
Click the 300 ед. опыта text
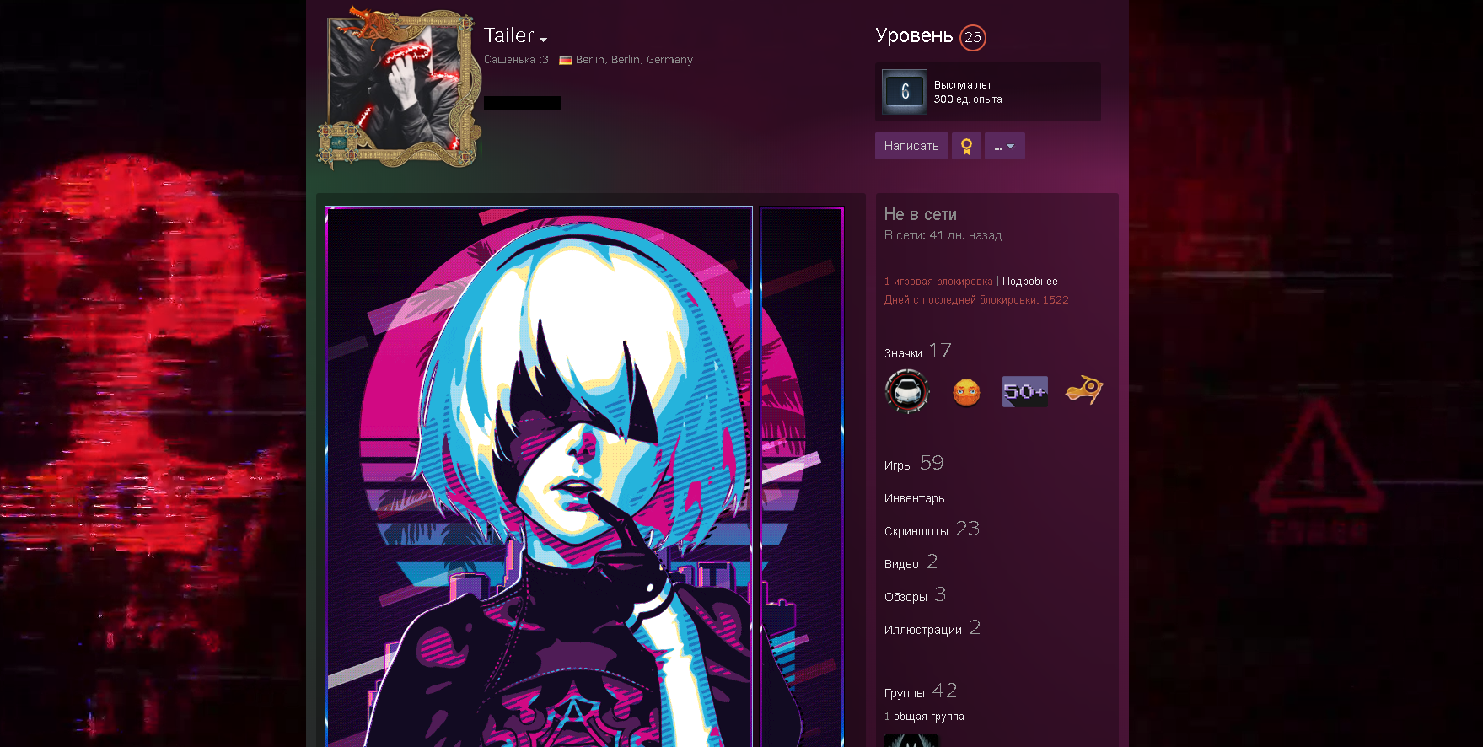(968, 99)
